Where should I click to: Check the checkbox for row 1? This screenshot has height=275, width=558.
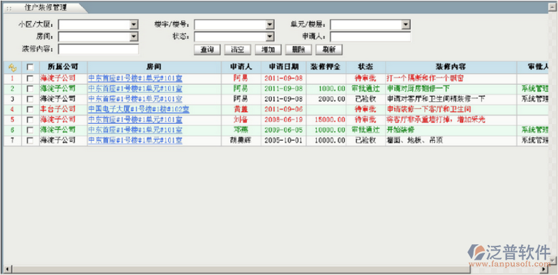click(x=30, y=78)
